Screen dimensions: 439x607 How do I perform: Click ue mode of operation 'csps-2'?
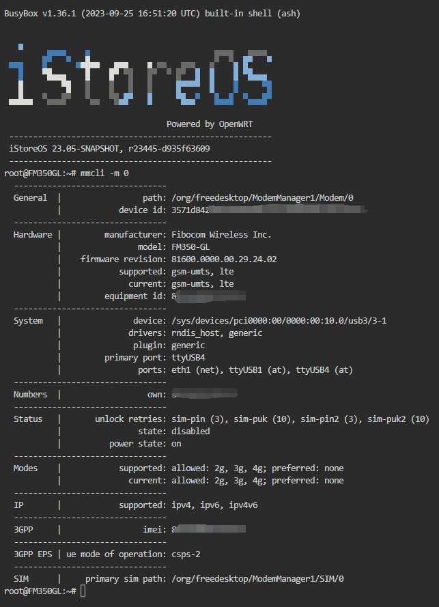coord(186,554)
